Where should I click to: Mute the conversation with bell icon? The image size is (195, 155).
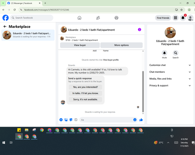pos(165,53)
